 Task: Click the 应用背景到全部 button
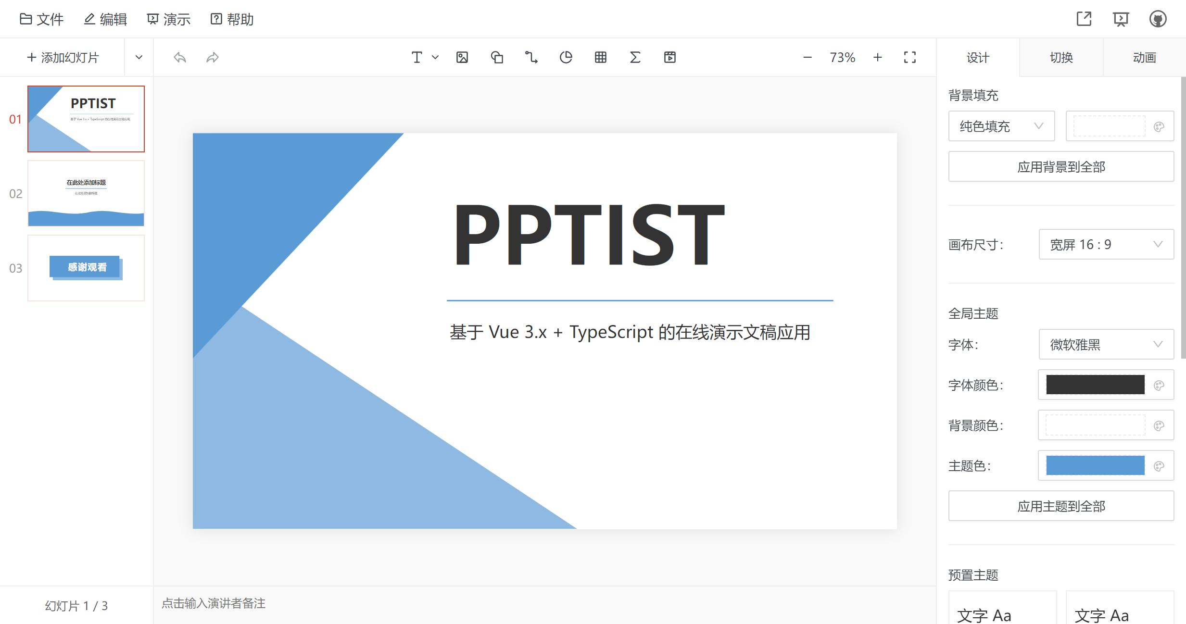tap(1061, 166)
